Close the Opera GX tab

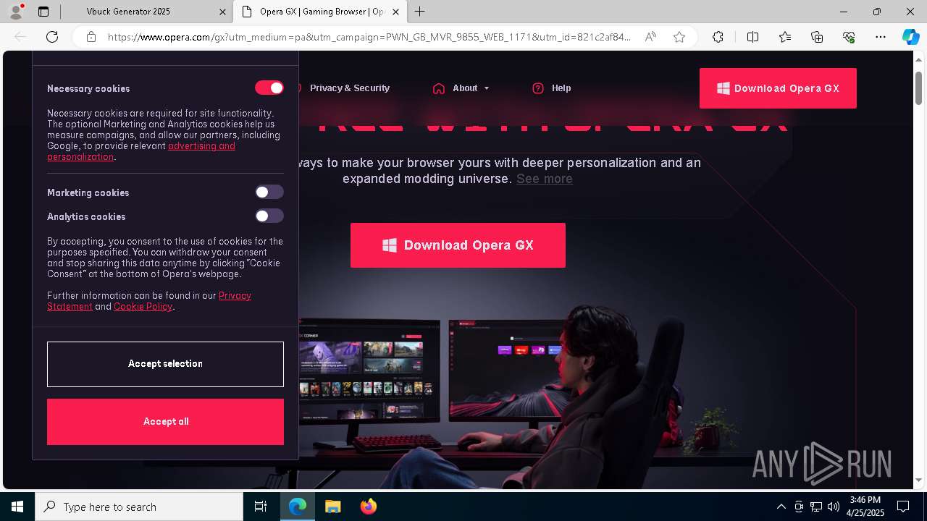395,12
